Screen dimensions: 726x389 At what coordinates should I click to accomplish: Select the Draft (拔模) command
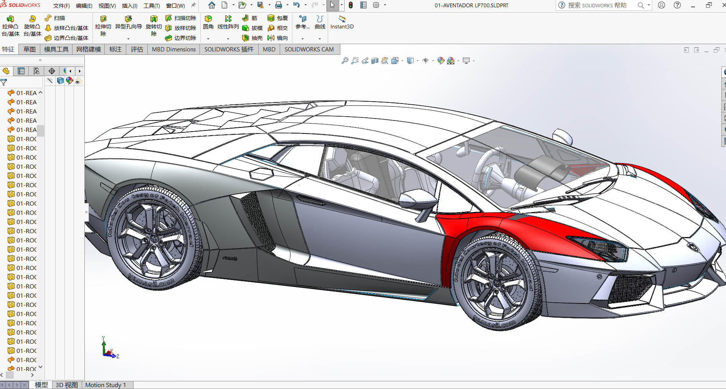(x=252, y=28)
